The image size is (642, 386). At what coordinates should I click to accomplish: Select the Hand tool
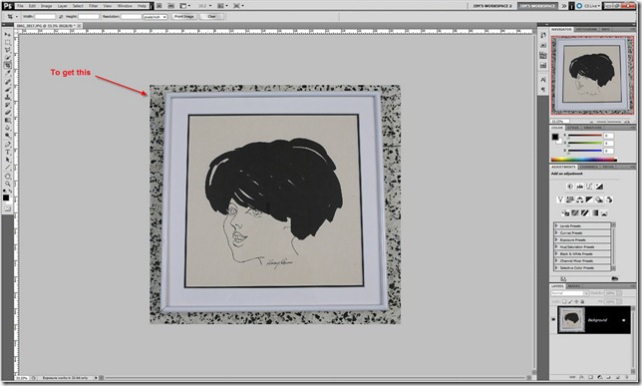click(7, 177)
